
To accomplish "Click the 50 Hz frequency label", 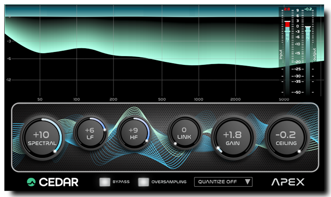I will tap(40, 99).
